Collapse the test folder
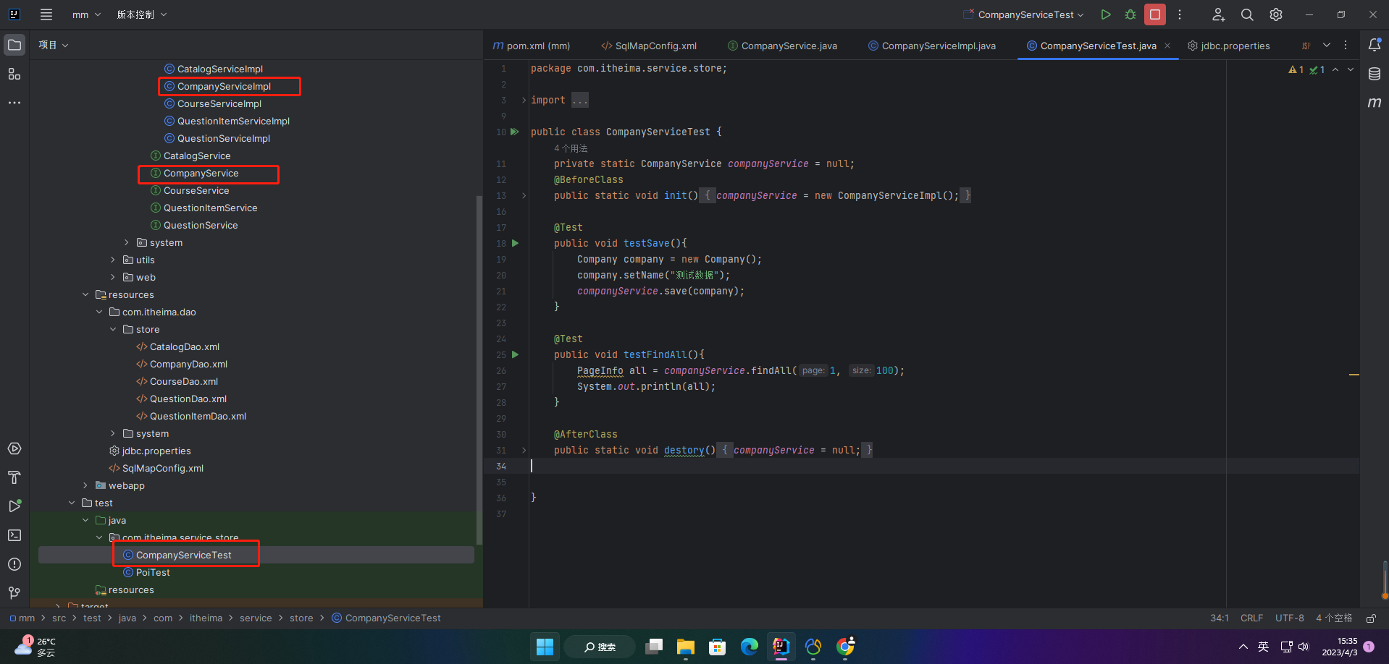Image resolution: width=1389 pixels, height=664 pixels. coord(71,503)
